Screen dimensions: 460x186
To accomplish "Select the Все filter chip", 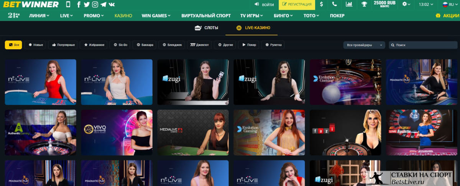I will tap(13, 45).
